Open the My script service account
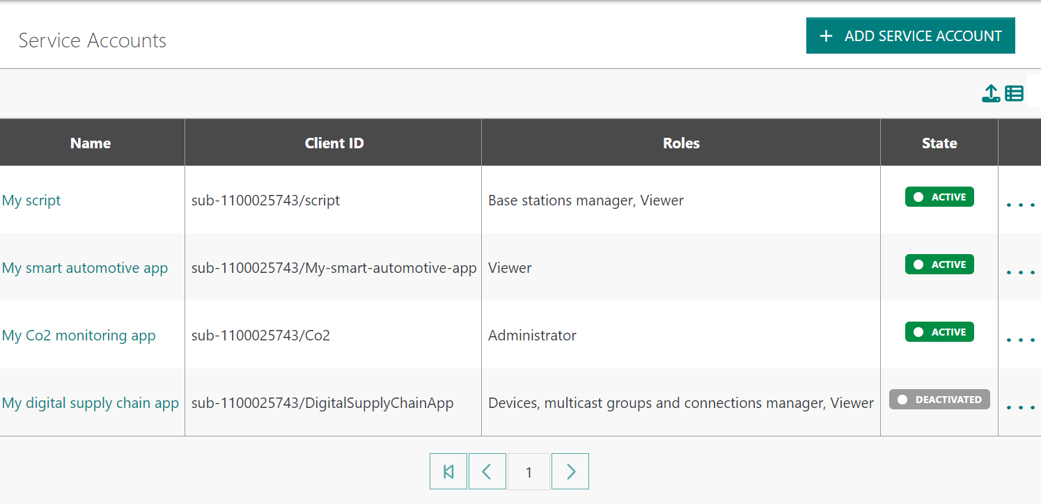The image size is (1041, 504). click(31, 200)
